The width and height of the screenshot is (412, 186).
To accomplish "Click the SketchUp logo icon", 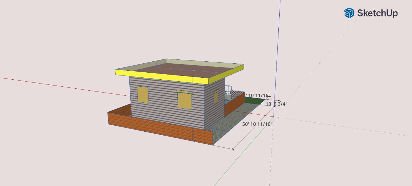I will 349,13.
